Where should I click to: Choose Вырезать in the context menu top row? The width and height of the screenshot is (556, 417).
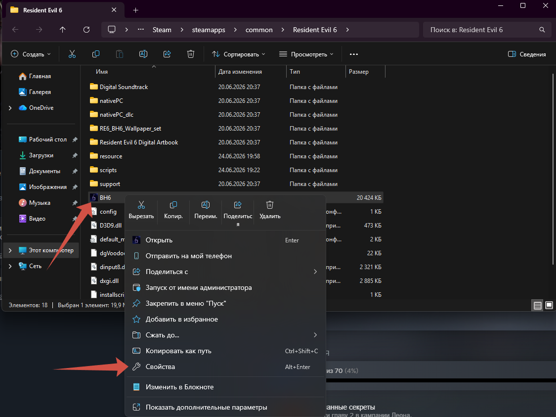point(141,210)
